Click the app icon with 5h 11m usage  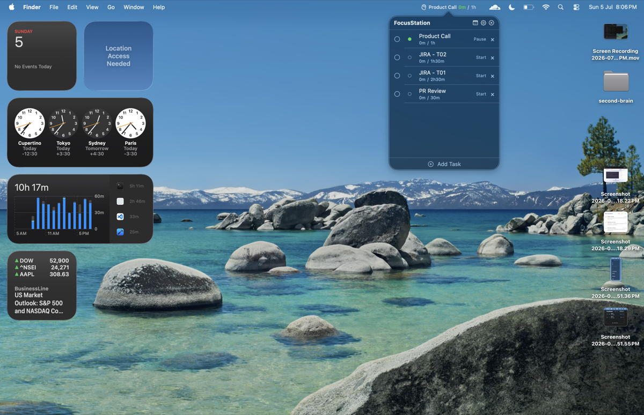coord(120,186)
